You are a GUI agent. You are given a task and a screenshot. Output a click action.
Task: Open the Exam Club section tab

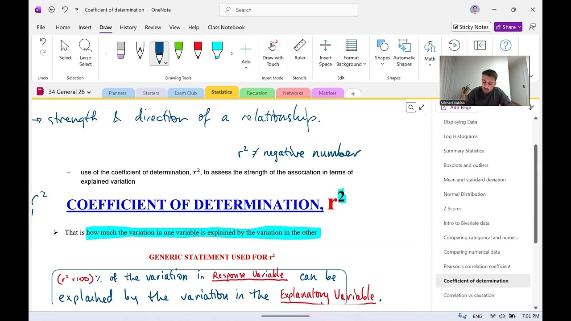point(186,93)
